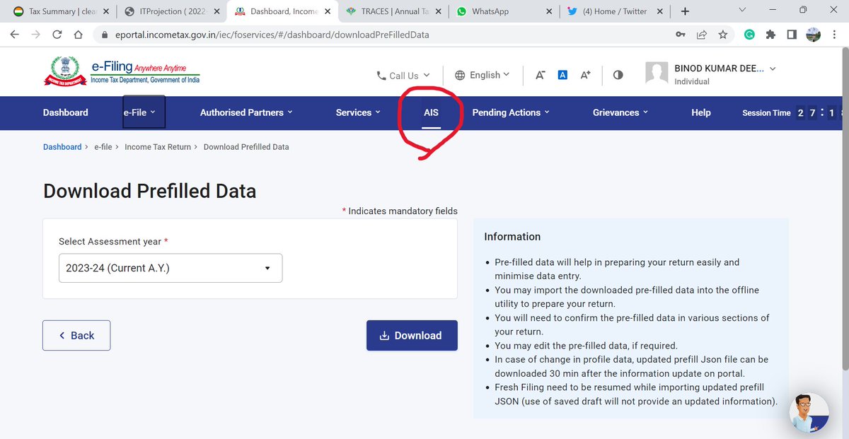Open the Select Assessment year dropdown

pos(171,268)
